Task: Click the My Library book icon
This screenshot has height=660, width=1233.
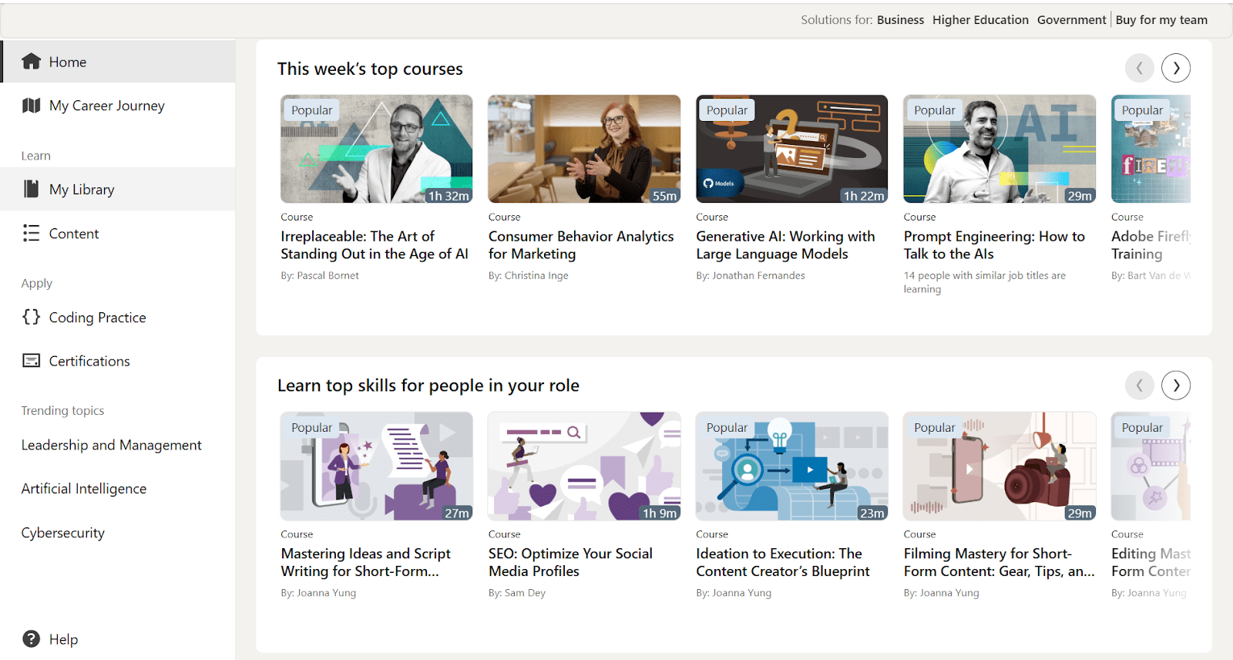Action: pos(31,189)
